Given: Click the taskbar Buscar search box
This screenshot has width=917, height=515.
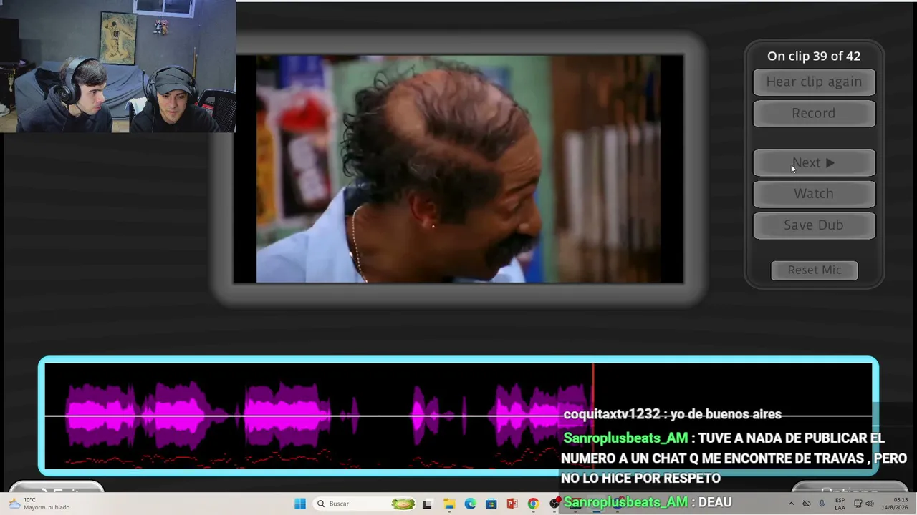Looking at the screenshot, I should click(365, 504).
